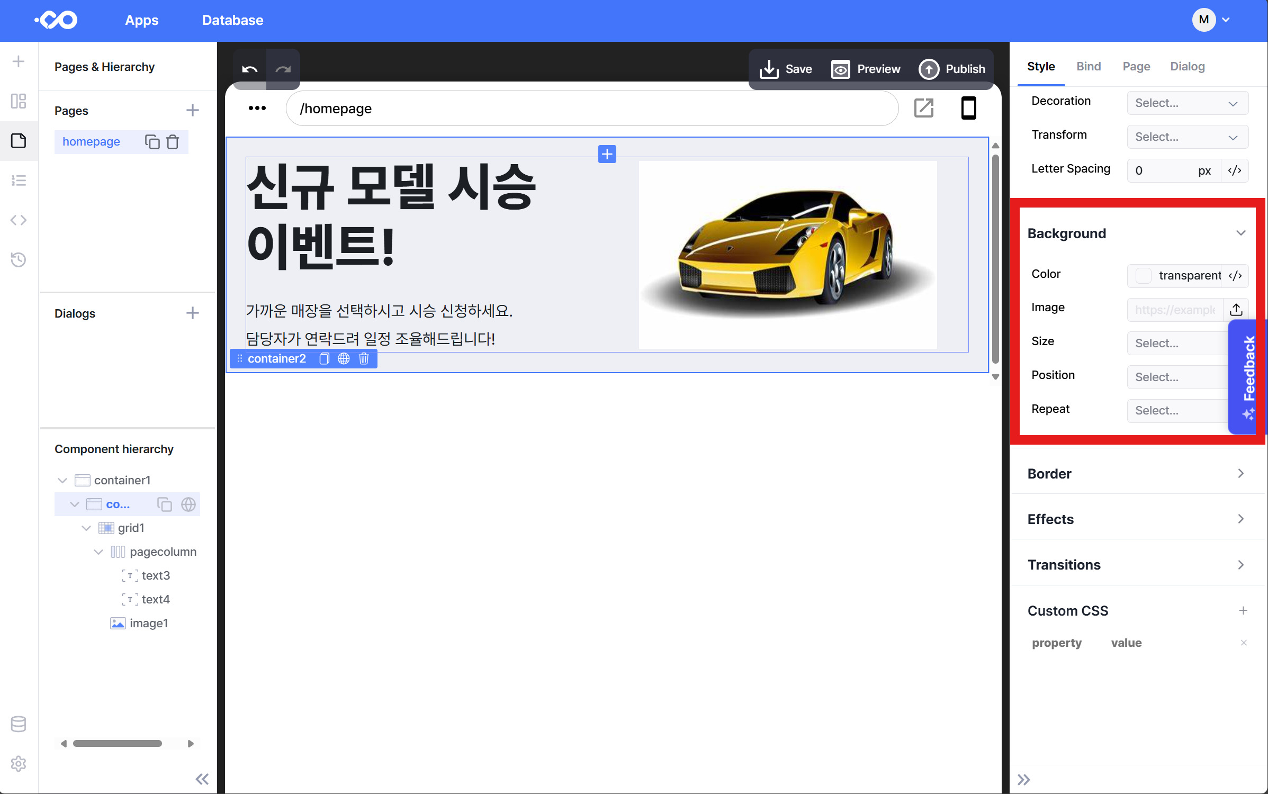This screenshot has height=794, width=1268.
Task: Switch to mobile device view
Action: point(969,108)
